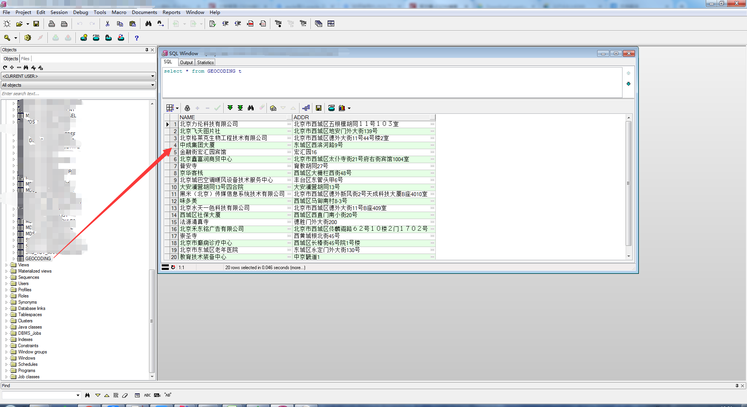Click the New file toolbar icon
The image size is (747, 407).
[7, 24]
